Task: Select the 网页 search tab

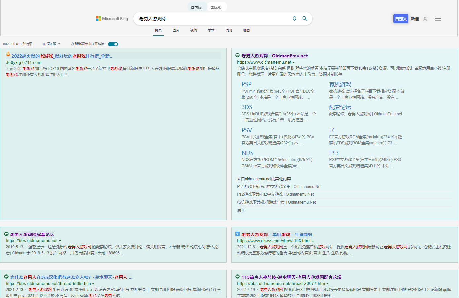Action: pyautogui.click(x=159, y=30)
